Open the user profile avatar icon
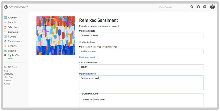This screenshot has width=220, height=111. coord(213,7)
